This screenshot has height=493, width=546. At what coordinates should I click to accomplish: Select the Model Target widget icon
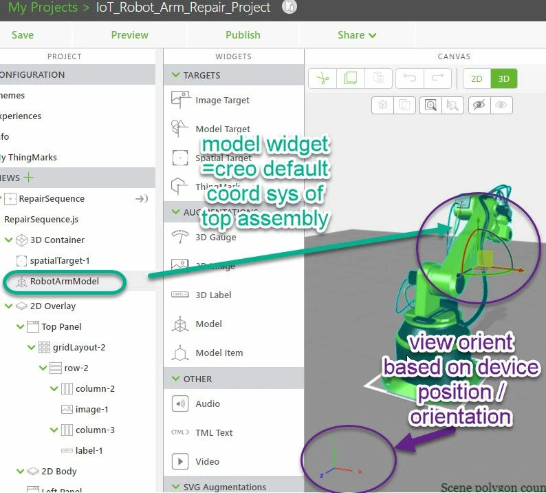click(x=179, y=128)
